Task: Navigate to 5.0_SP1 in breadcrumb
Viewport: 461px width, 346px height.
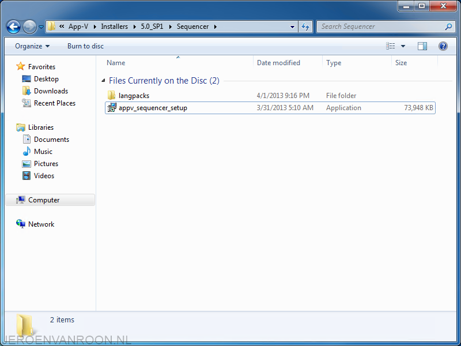Action: point(152,27)
